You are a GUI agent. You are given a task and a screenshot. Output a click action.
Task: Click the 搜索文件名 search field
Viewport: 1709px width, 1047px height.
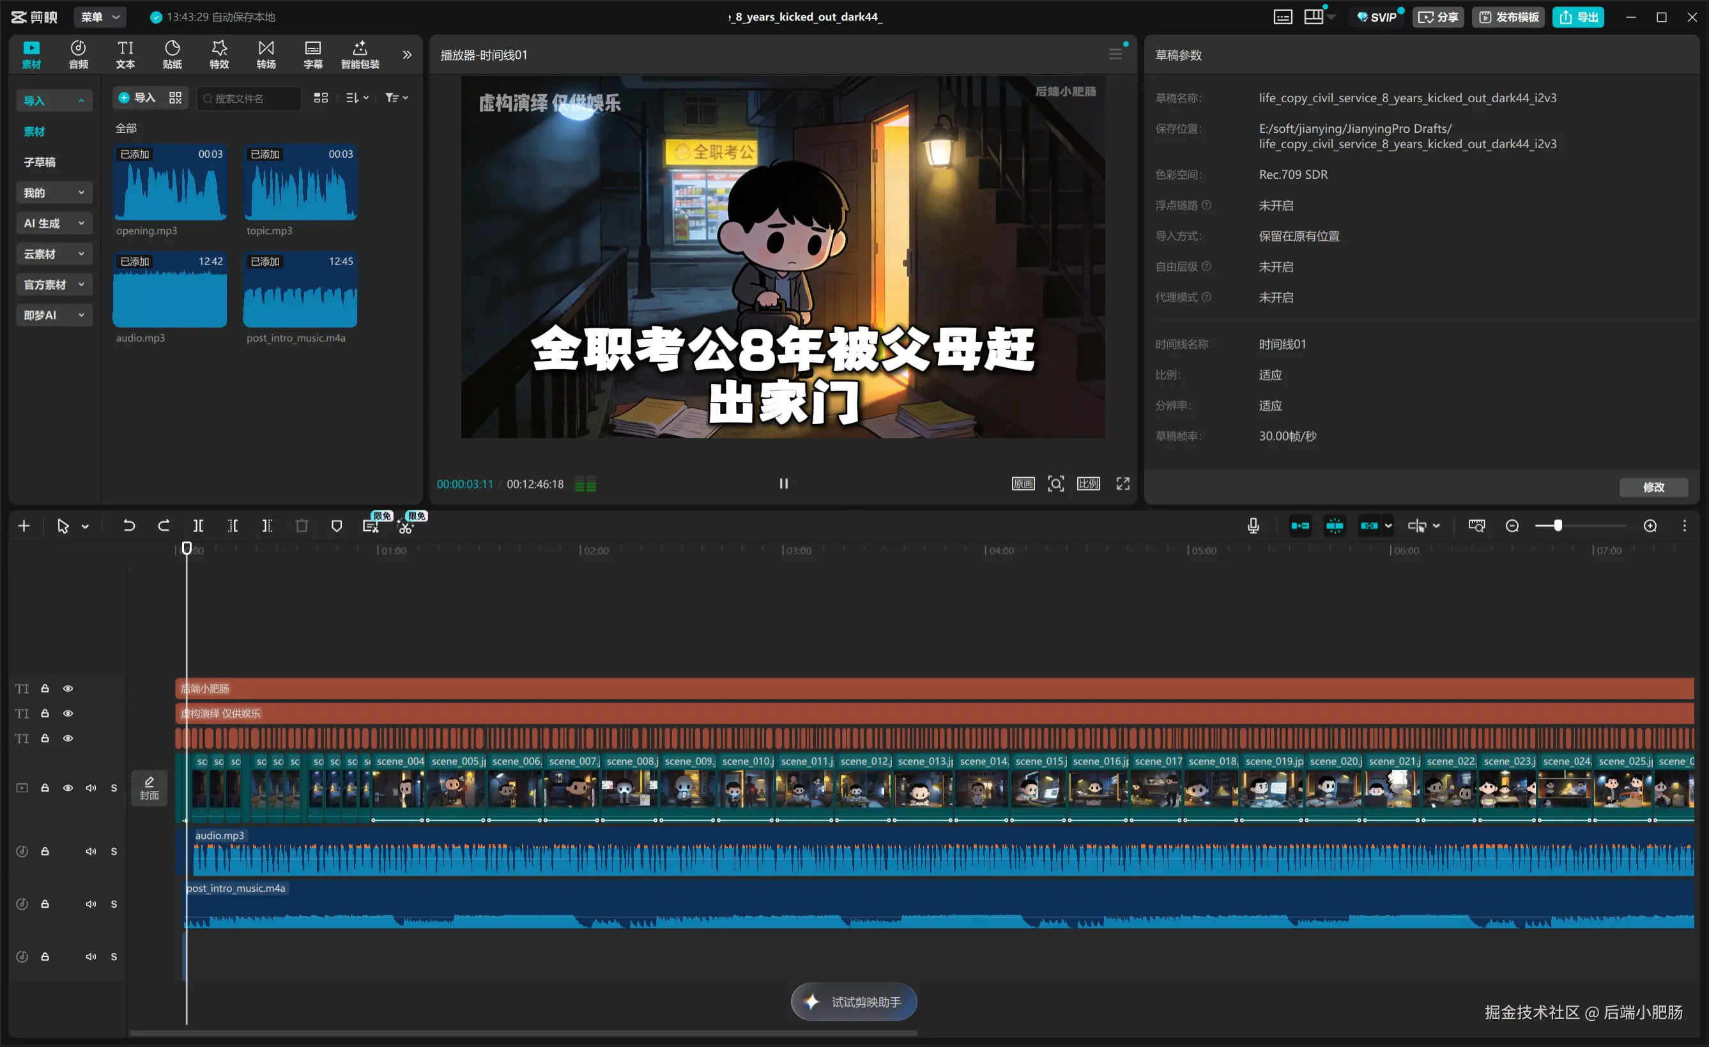pyautogui.click(x=250, y=98)
